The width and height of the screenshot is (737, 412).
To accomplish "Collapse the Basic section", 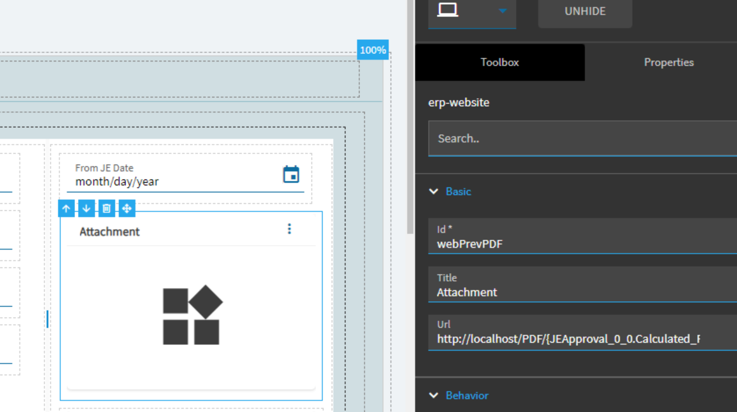I will 450,192.
